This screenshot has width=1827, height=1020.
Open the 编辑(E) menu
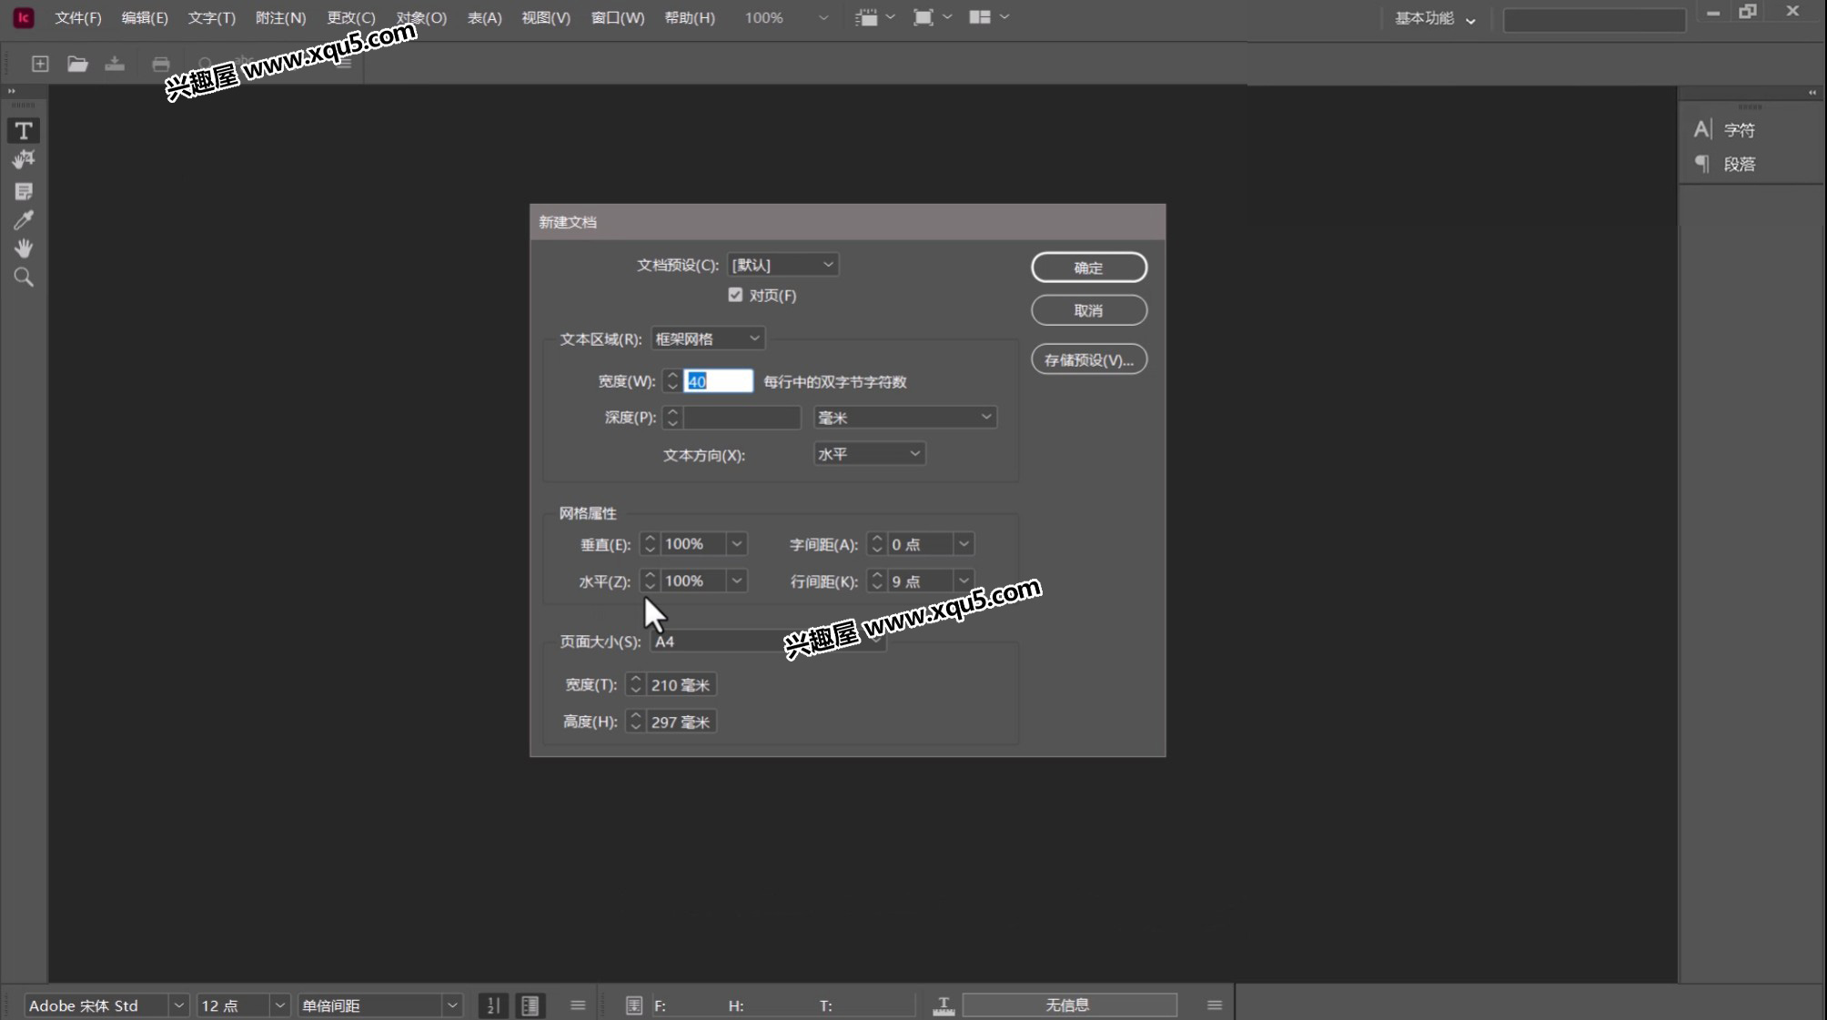click(x=145, y=17)
